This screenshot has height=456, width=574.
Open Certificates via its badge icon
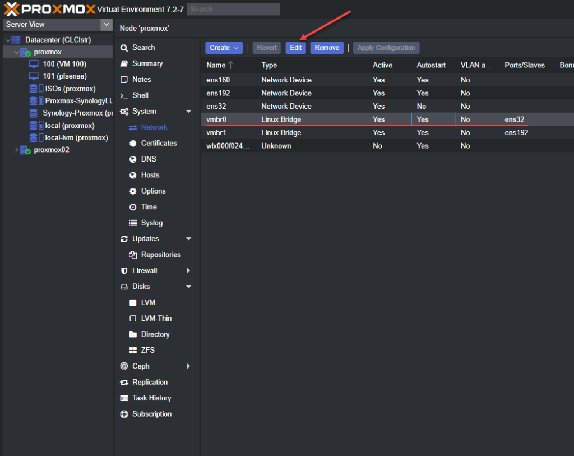pos(133,143)
